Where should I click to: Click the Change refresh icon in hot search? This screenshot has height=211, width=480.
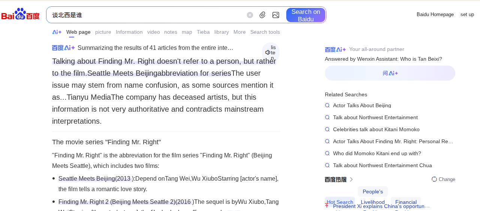[x=434, y=179]
